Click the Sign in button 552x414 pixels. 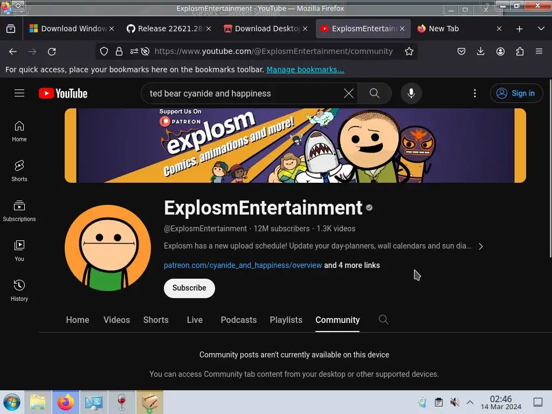click(516, 93)
